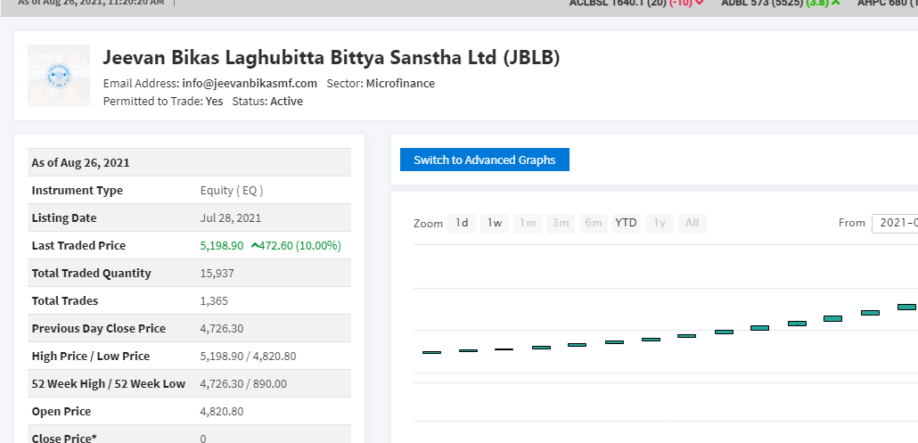The image size is (918, 443).
Task: Select the 3m zoom range
Action: 561,223
